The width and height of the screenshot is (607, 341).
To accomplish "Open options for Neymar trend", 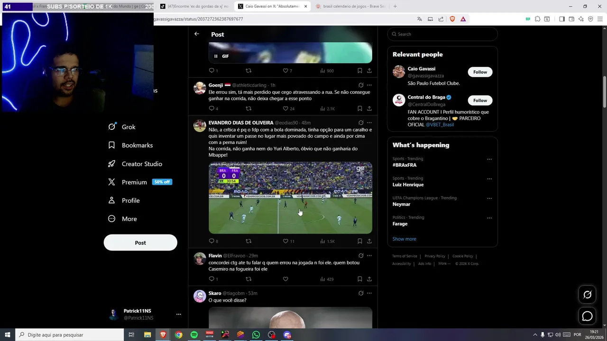I will 489,198.
